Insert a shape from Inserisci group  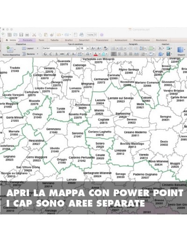click(x=161, y=54)
